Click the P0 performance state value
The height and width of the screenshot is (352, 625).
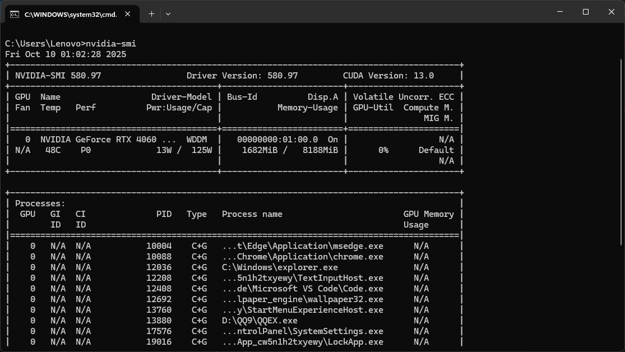pyautogui.click(x=86, y=150)
